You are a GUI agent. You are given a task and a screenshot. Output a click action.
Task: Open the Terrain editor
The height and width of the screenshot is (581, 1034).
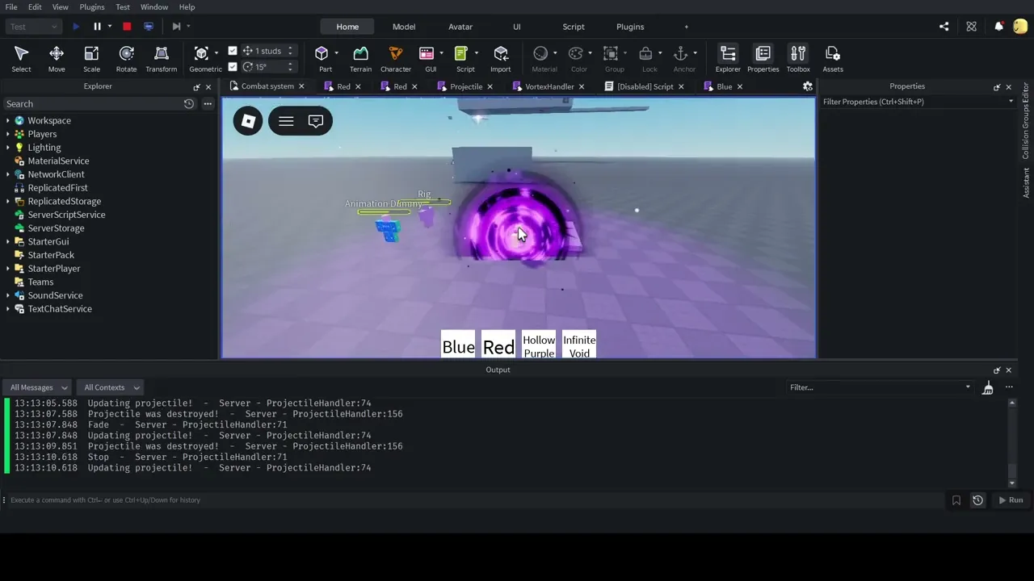pyautogui.click(x=360, y=58)
